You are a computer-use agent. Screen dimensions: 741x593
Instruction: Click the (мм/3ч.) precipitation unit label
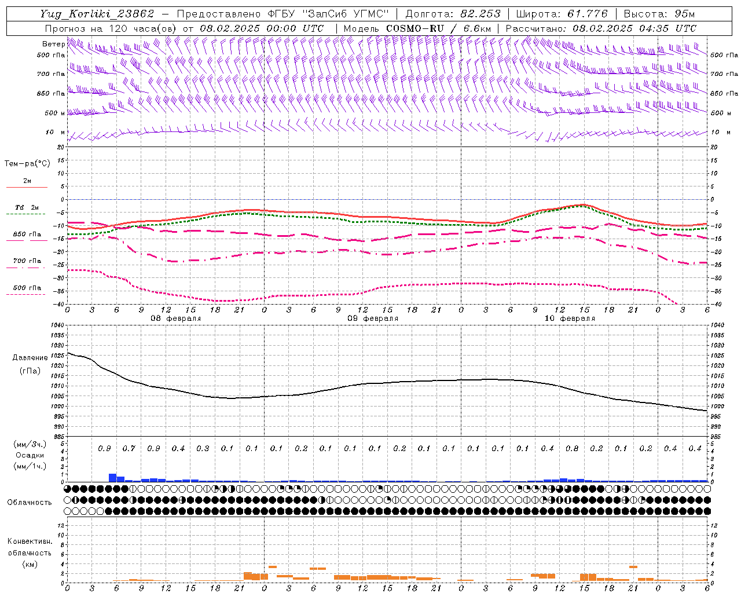pyautogui.click(x=30, y=444)
